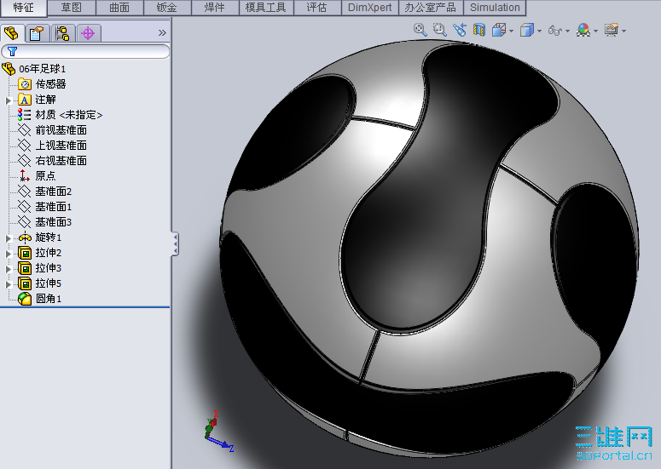Click the feature tree filter field
Screen dimensions: 661x469
[x=85, y=51]
